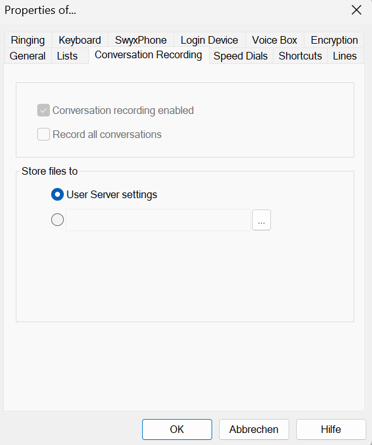Select the Conversation Recording tab
Image resolution: width=372 pixels, height=445 pixels.
click(148, 55)
